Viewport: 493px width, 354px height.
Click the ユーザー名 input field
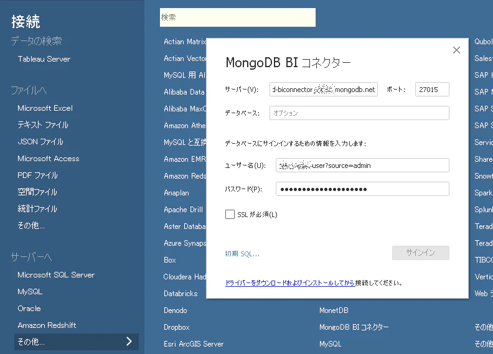(362, 165)
